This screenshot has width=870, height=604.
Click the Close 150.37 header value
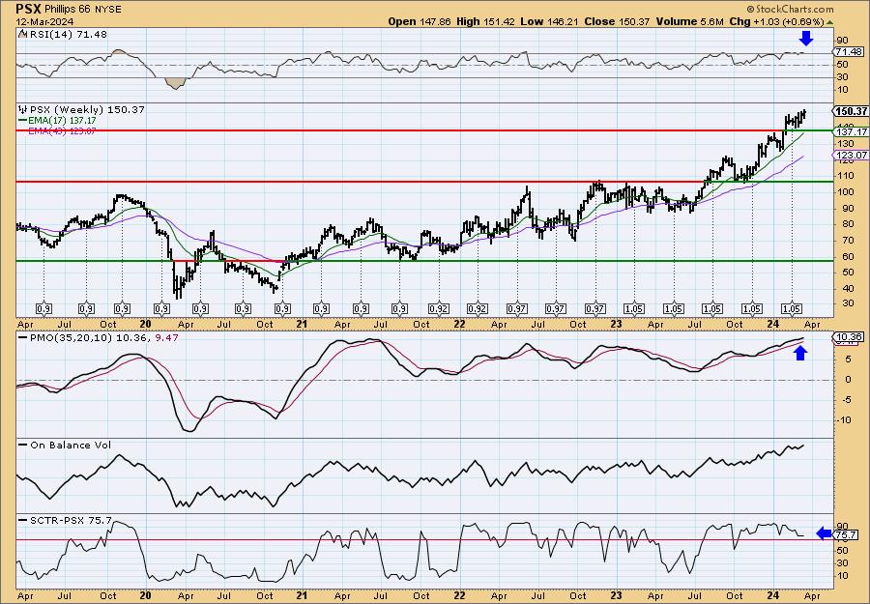pos(617,21)
